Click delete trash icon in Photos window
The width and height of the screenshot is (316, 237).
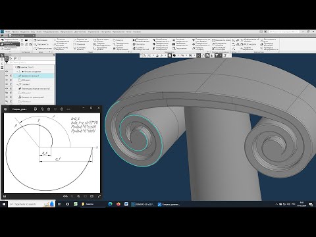(x=49, y=109)
